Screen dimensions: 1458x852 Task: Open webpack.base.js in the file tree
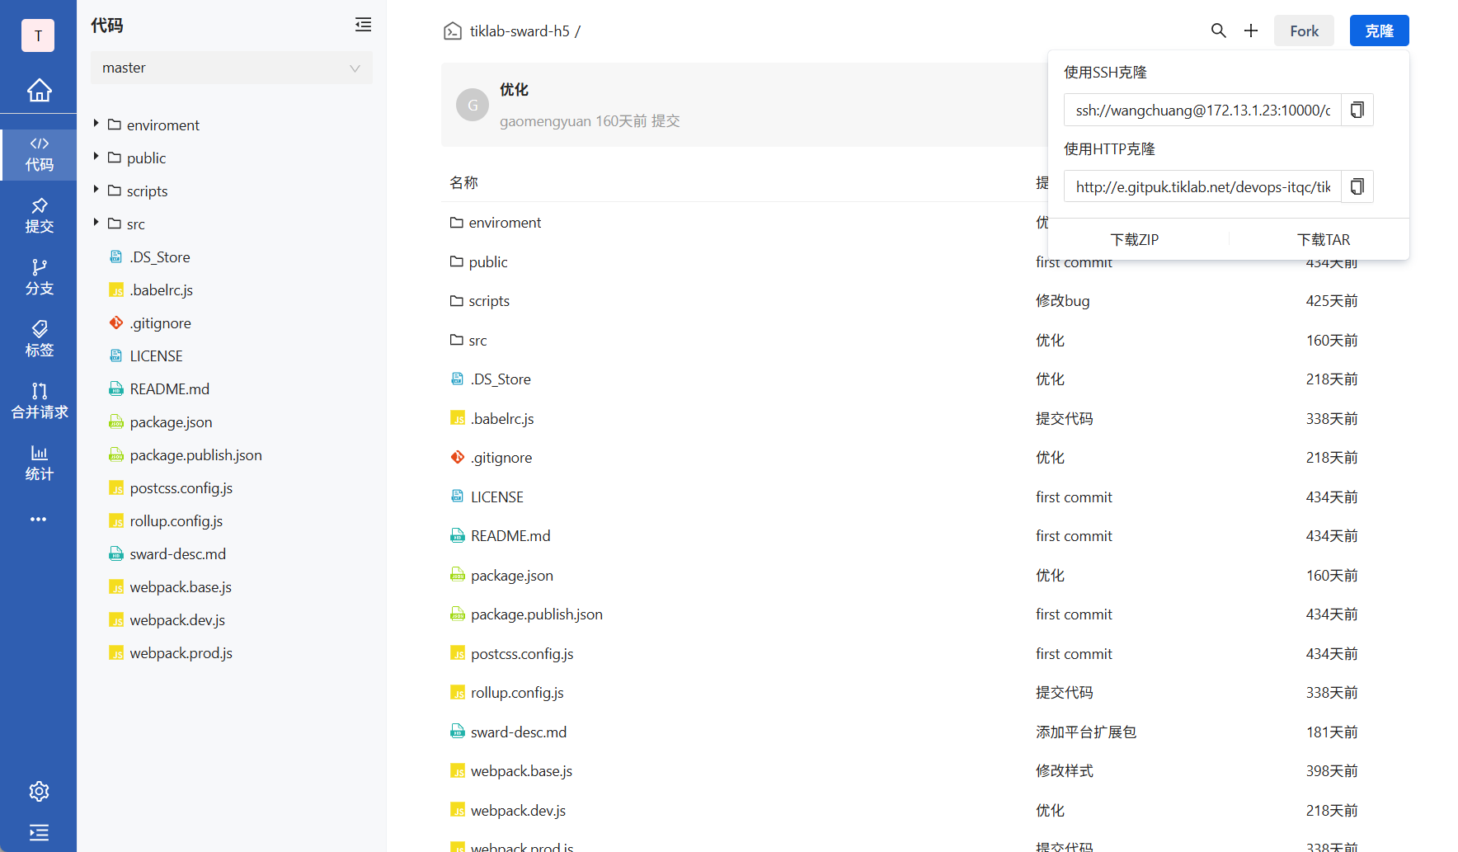[x=181, y=586]
